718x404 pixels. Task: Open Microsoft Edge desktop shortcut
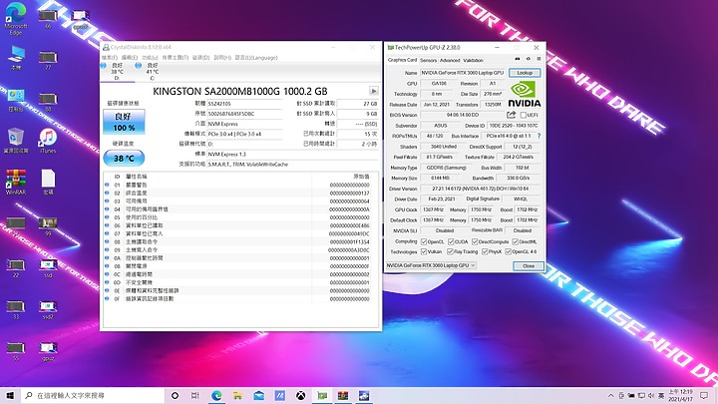(16, 18)
